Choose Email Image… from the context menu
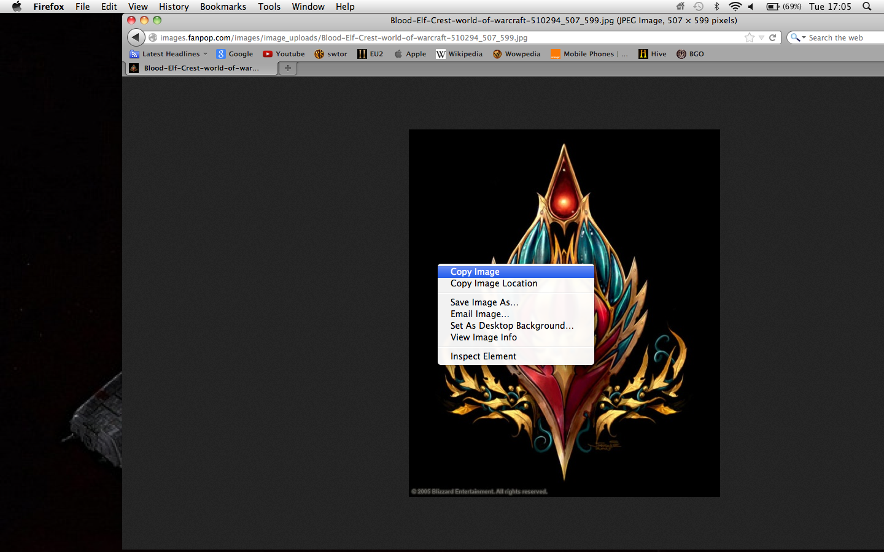 516,314
